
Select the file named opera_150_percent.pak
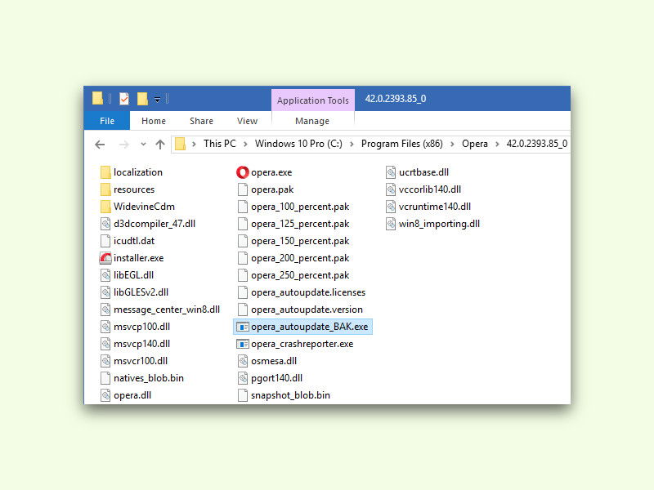293,241
